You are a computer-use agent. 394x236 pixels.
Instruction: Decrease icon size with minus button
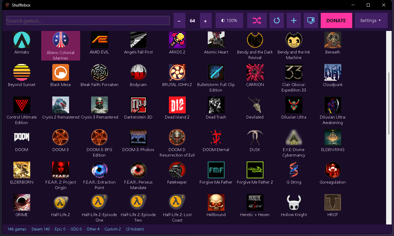(x=179, y=20)
